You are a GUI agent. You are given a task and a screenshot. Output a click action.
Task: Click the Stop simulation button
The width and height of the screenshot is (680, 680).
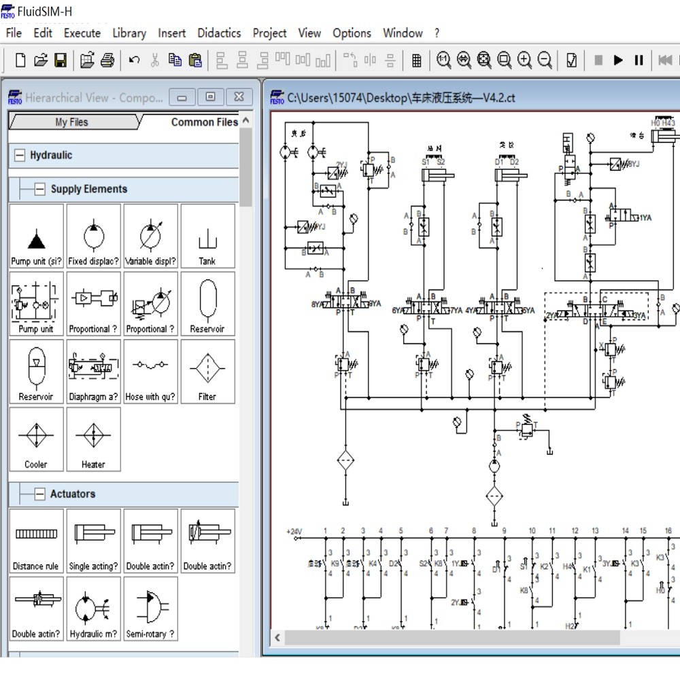tap(598, 61)
